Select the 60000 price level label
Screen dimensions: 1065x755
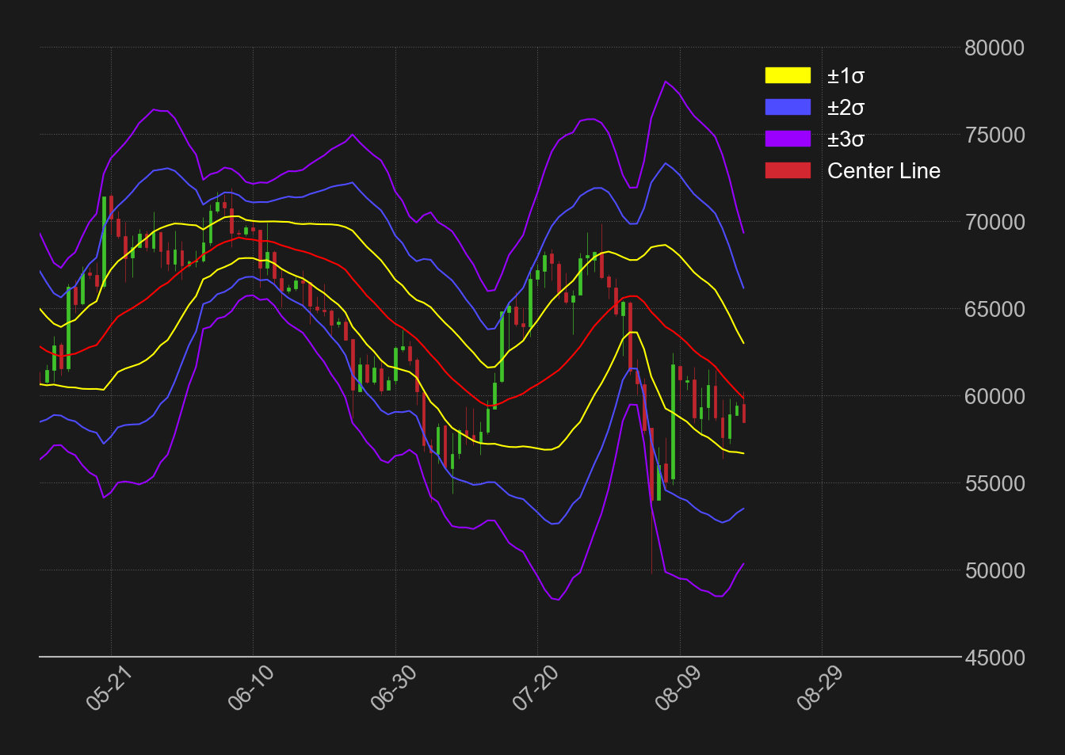pyautogui.click(x=994, y=397)
